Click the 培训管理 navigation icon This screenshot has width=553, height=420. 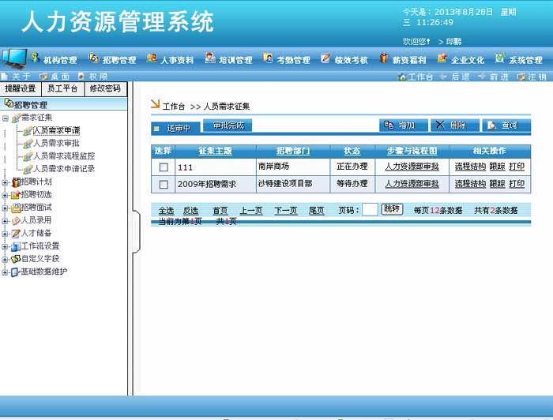210,58
